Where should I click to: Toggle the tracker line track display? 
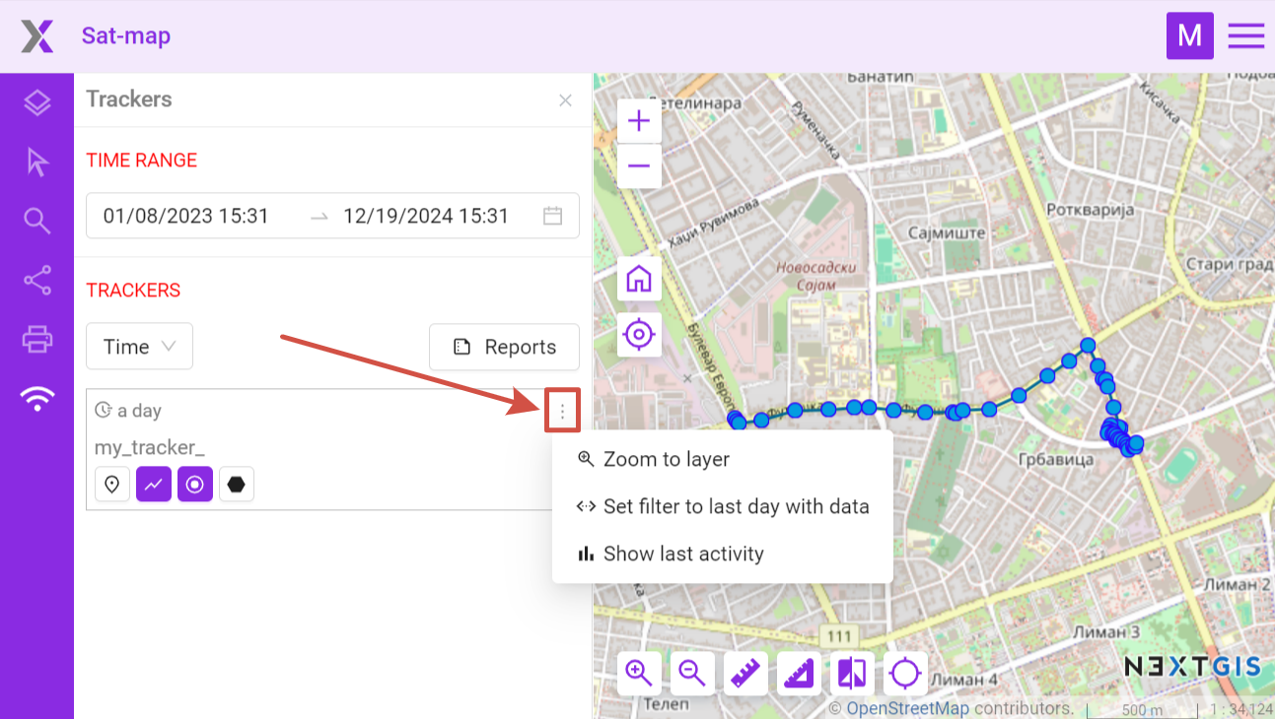pyautogui.click(x=154, y=485)
